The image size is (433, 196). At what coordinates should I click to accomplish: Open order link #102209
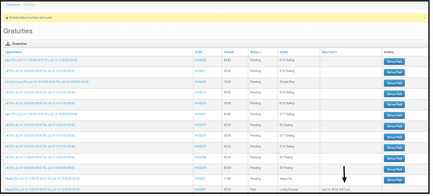coord(200,168)
